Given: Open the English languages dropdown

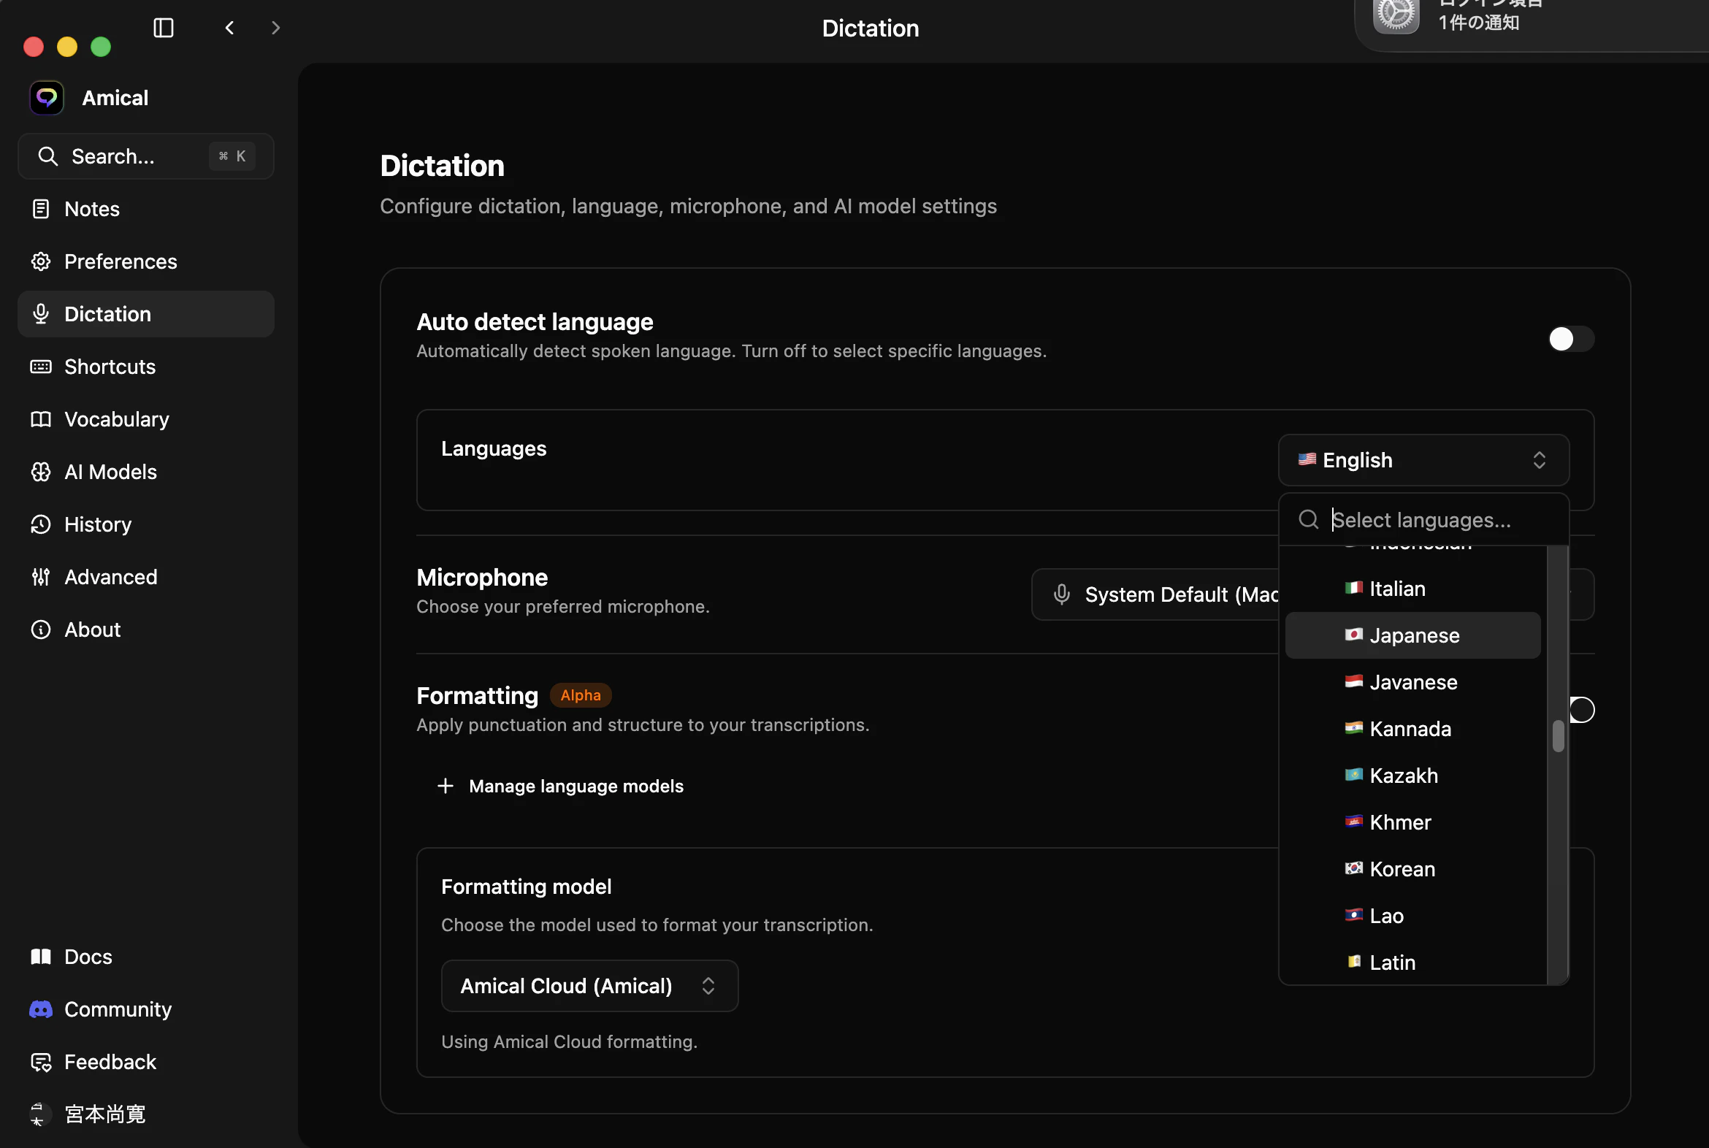Looking at the screenshot, I should (x=1423, y=460).
